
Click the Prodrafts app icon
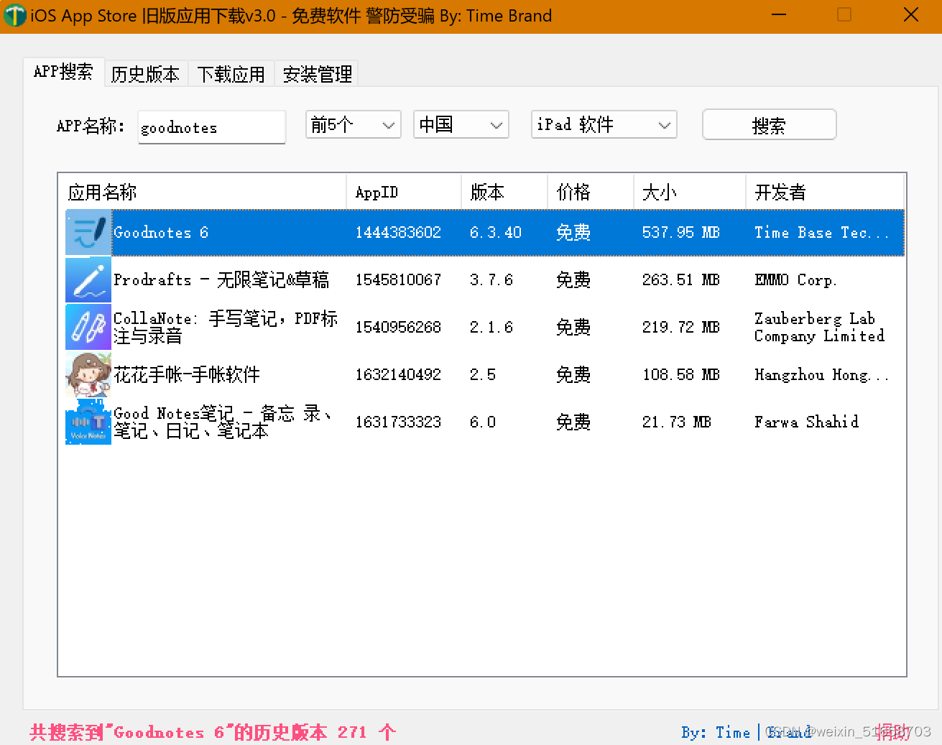pyautogui.click(x=88, y=279)
